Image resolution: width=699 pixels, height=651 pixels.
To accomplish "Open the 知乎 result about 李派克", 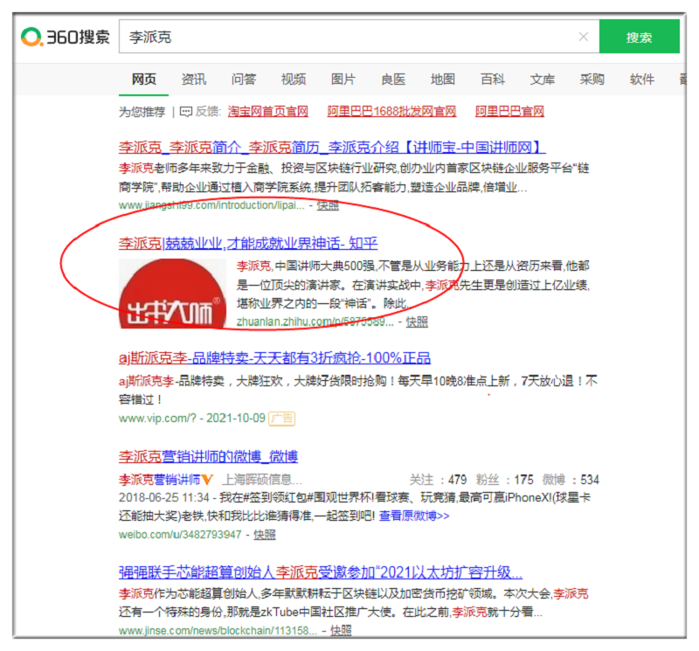I will click(248, 243).
